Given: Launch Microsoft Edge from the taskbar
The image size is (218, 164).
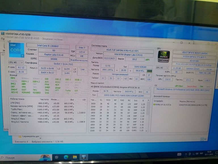Looking at the screenshot, I should 66,157.
